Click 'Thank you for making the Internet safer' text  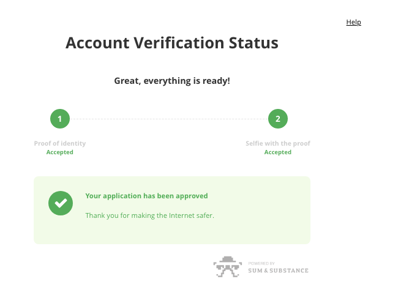[150, 215]
